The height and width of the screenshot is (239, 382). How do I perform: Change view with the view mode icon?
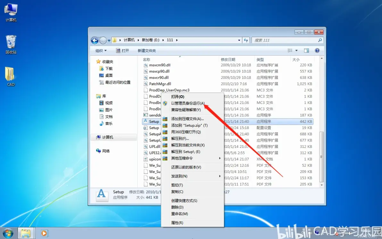[x=290, y=50]
